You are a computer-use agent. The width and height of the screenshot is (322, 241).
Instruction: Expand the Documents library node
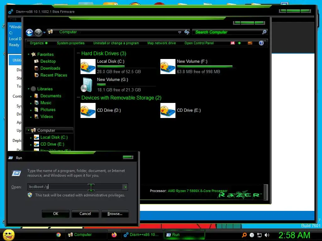coord(31,96)
